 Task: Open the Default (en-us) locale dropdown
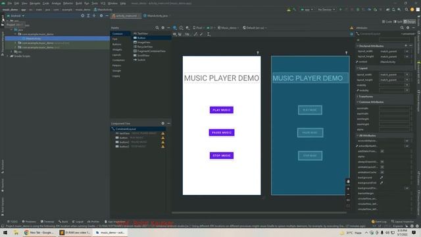[255, 28]
